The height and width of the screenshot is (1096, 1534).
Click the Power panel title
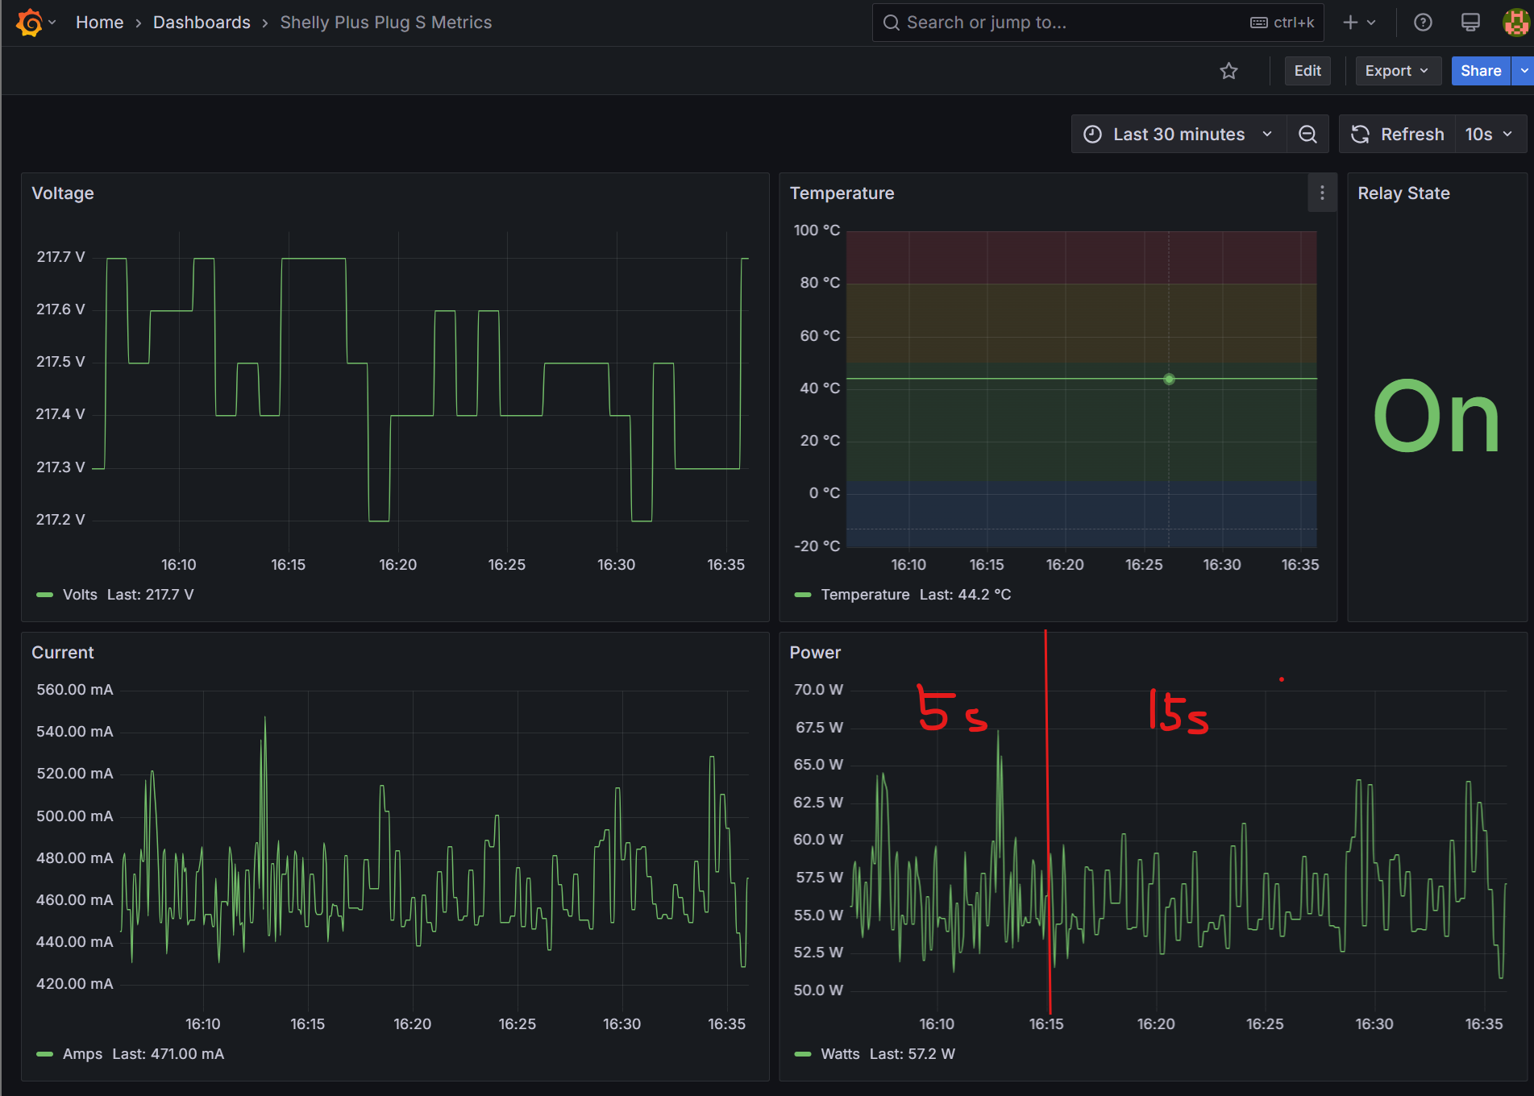tap(815, 653)
